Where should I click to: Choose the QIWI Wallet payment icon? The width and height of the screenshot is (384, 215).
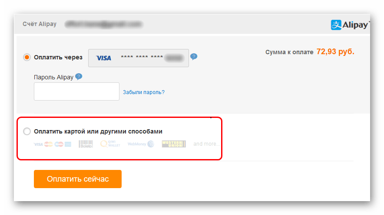[x=110, y=143]
